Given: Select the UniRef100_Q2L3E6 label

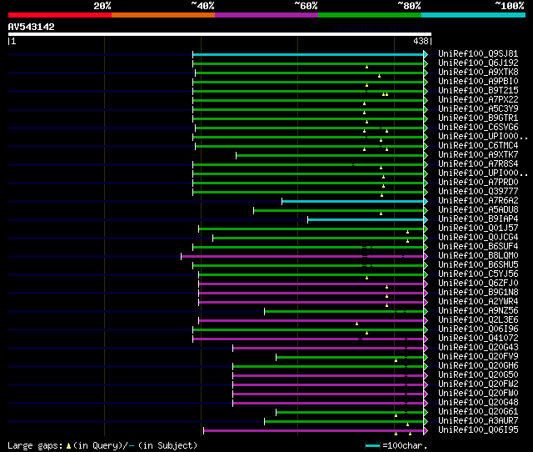Looking at the screenshot, I should pyautogui.click(x=478, y=320).
